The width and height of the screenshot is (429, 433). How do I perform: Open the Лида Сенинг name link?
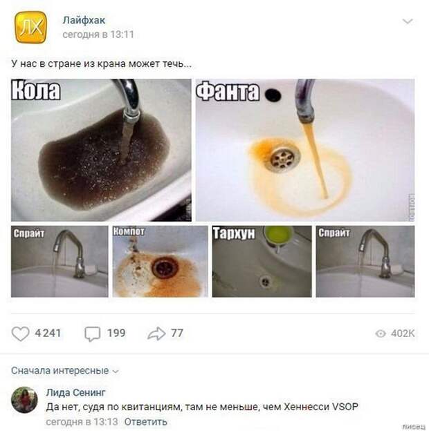click(x=75, y=392)
